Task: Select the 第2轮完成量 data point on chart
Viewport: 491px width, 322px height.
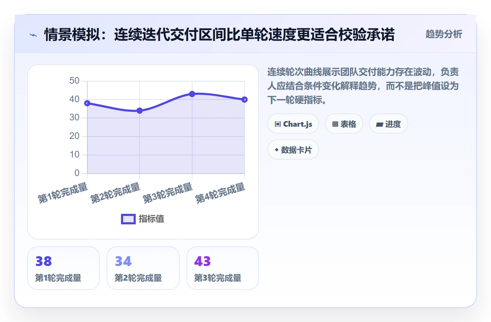Action: pos(140,111)
